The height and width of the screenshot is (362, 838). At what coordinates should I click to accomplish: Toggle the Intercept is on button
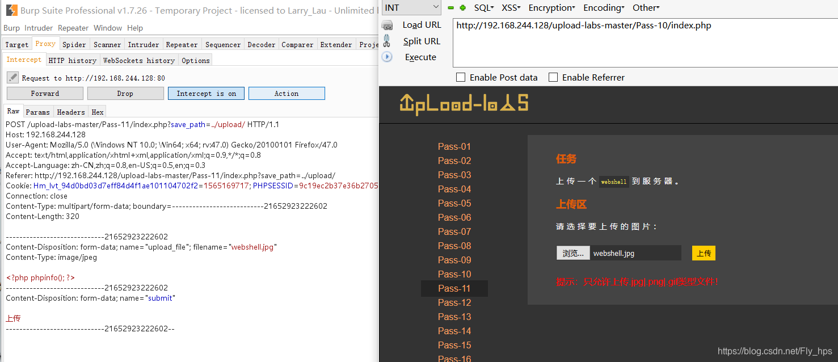pos(206,94)
